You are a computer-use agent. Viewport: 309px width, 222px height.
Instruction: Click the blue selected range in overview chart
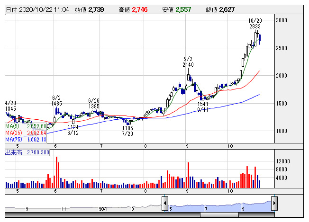coord(218,206)
